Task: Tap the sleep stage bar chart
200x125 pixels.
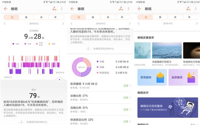Action: point(34,65)
